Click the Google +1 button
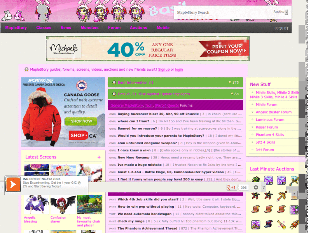 click(232, 187)
